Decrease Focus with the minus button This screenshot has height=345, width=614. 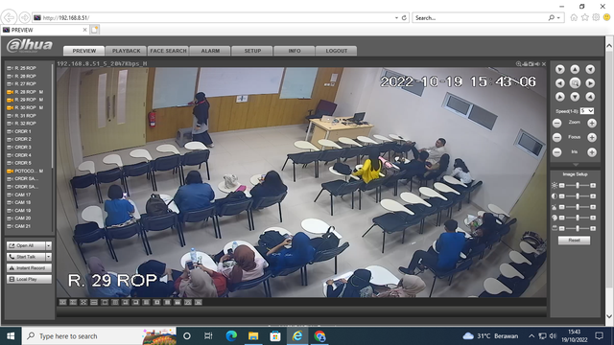(556, 137)
